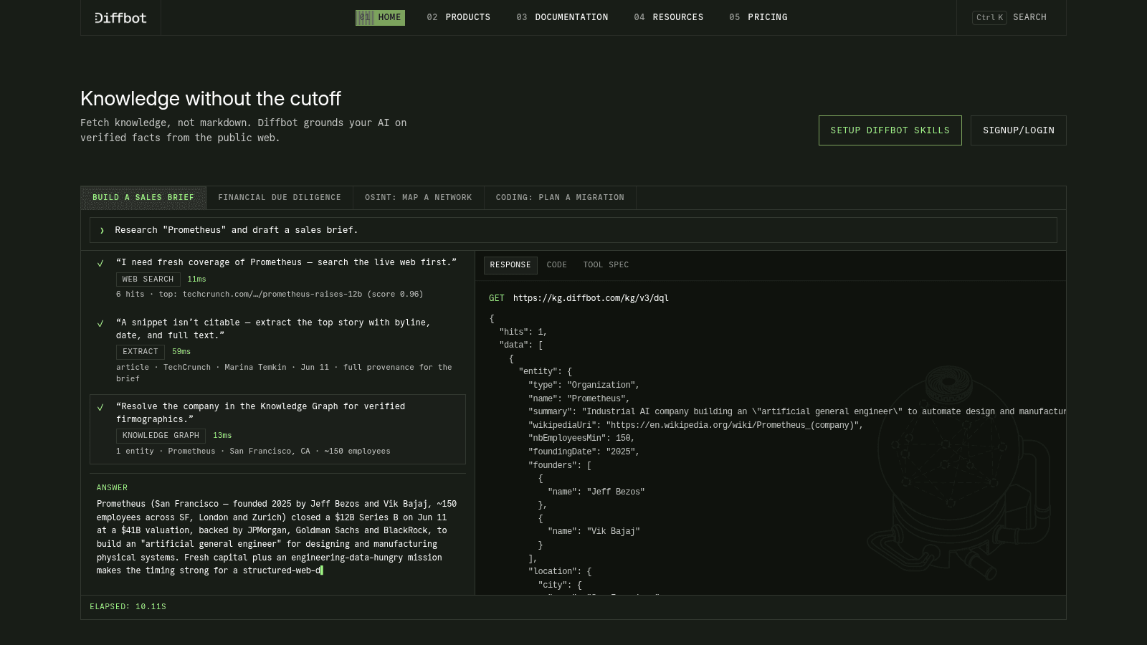This screenshot has height=645, width=1147.
Task: Select the "I need fresh coverage" step
Action: point(277,278)
